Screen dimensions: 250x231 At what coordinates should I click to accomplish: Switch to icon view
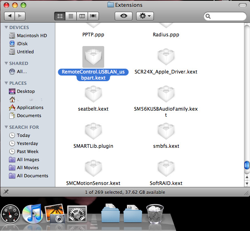(60, 16)
